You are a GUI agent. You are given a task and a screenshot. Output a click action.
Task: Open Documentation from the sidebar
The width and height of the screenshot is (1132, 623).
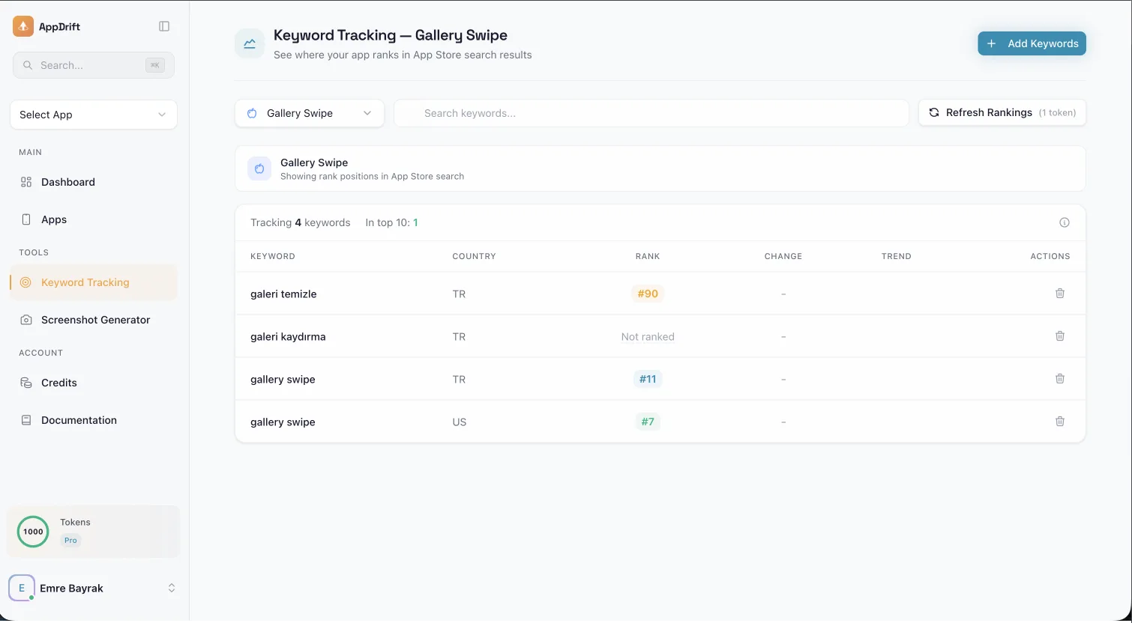(x=94, y=420)
